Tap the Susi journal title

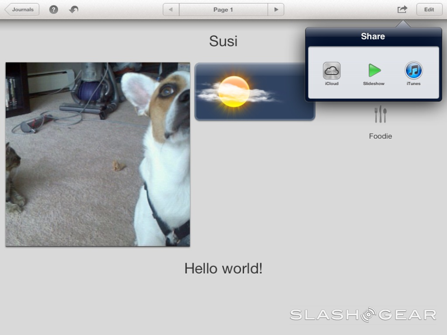[x=223, y=41]
